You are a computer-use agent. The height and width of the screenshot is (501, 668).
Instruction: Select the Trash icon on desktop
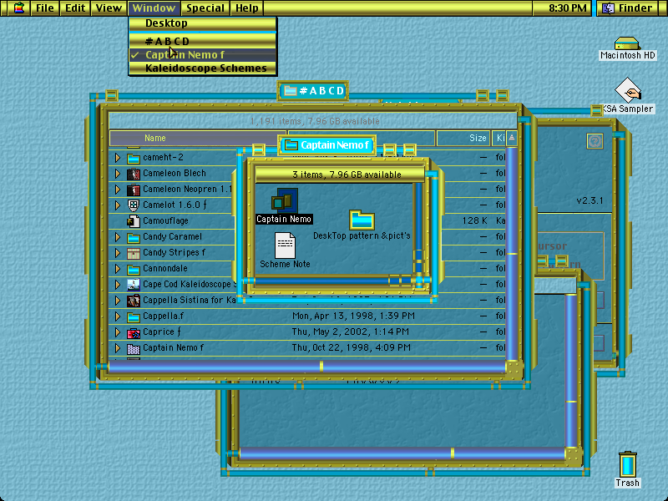point(628,464)
